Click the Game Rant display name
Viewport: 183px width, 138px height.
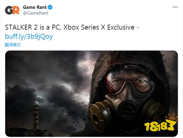(x=35, y=7)
